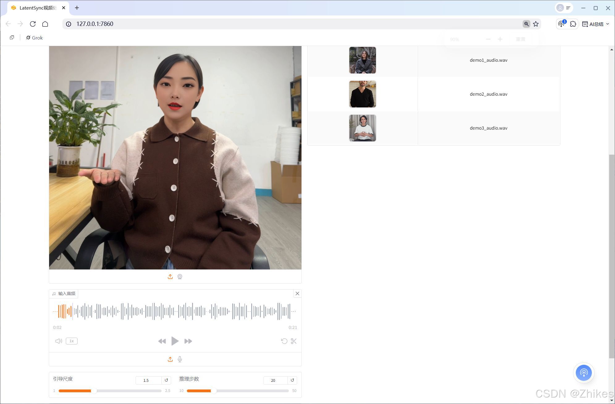615x404 pixels.
Task: Mute audio with the speaker icon
Action: pos(58,341)
